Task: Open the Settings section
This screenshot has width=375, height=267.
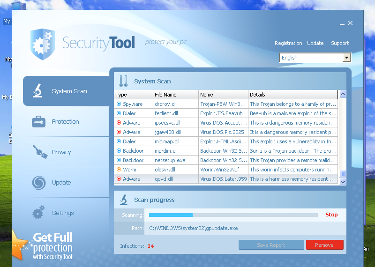Action: [66, 213]
